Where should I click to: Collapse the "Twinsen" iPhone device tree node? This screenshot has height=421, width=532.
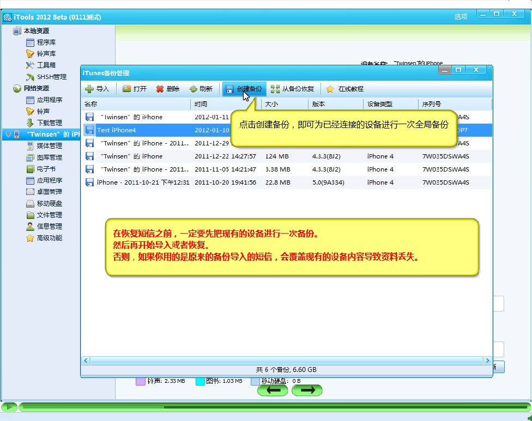point(8,134)
